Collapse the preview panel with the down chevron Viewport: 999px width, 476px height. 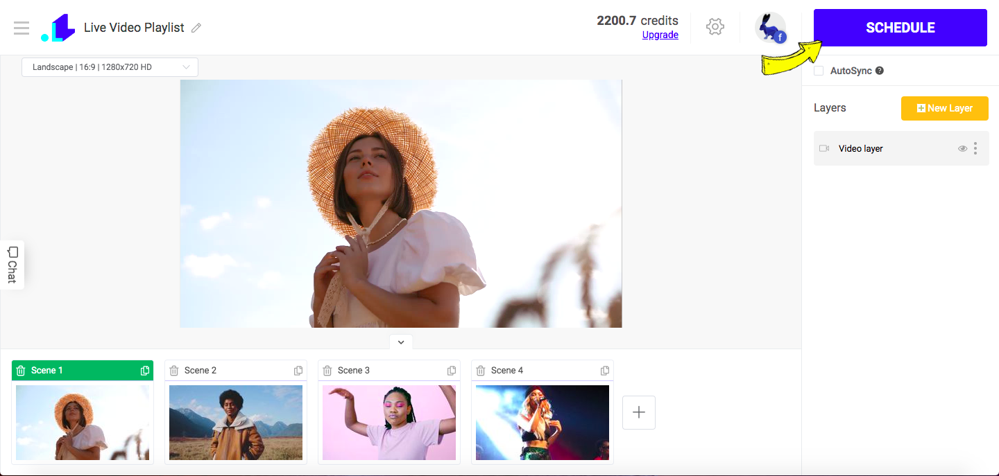click(400, 342)
